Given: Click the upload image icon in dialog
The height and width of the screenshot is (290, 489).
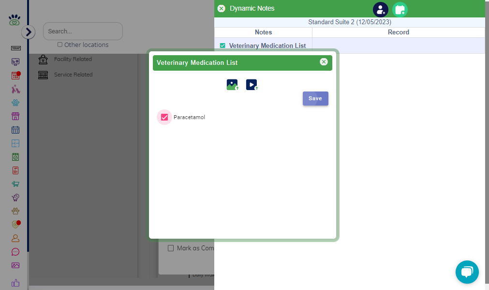Looking at the screenshot, I should pos(232,85).
